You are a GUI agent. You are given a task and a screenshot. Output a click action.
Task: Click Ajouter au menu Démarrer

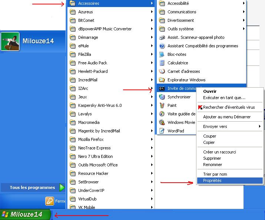(227, 117)
